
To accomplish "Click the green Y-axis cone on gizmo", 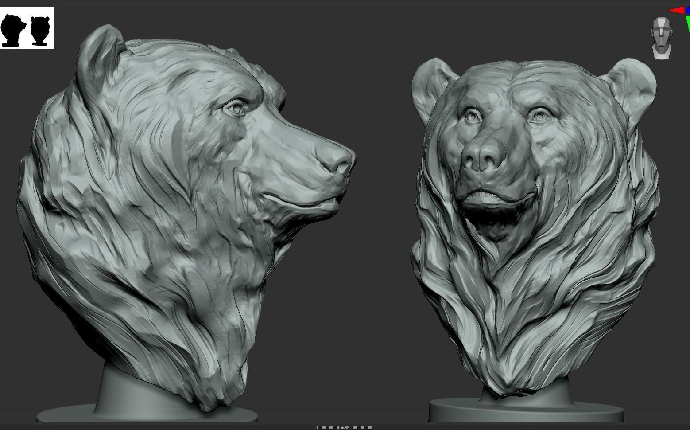I will coord(688,23).
